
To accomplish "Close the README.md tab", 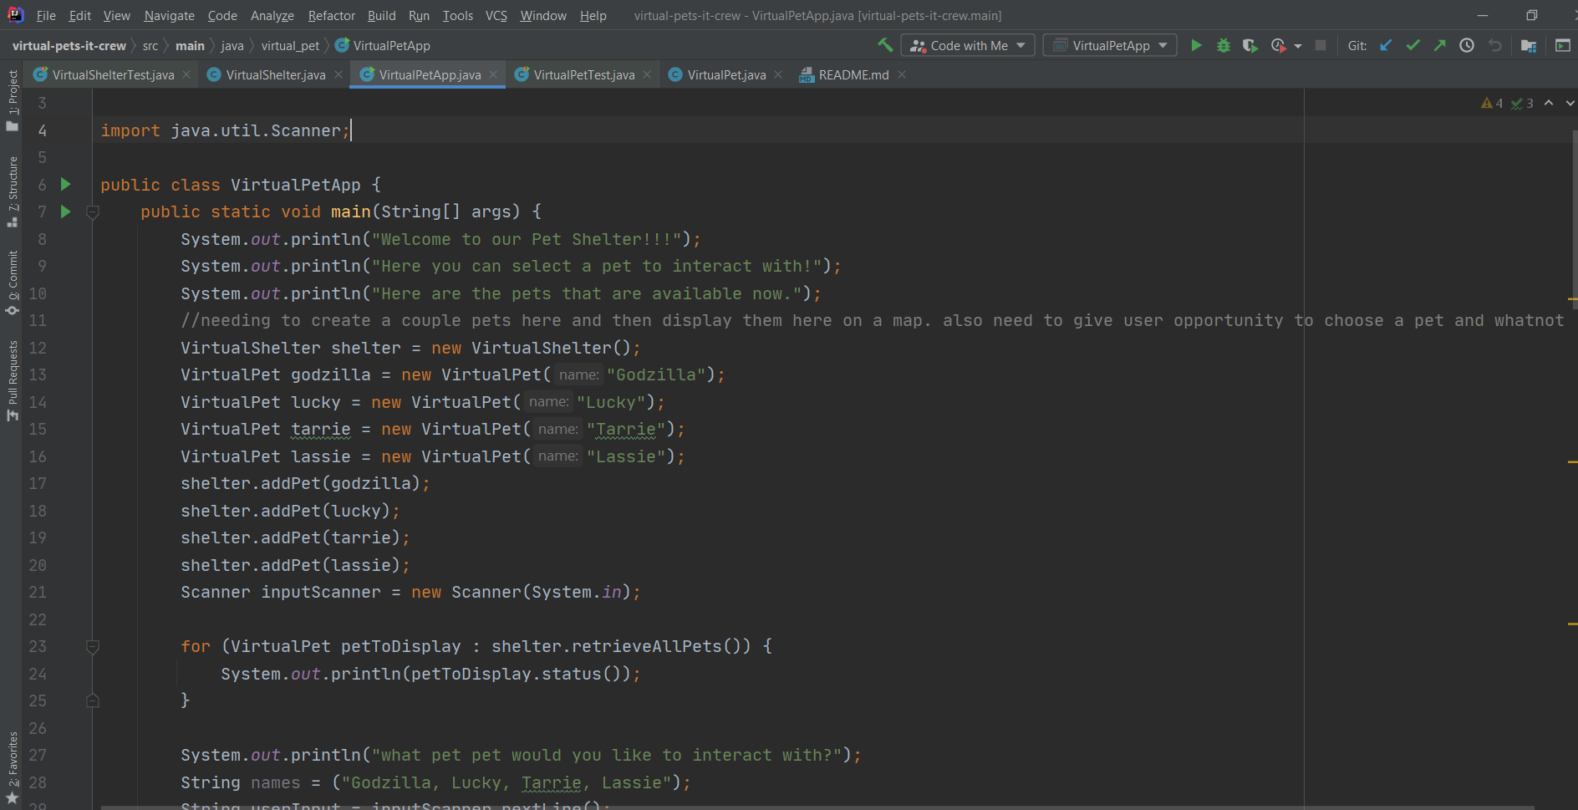I will click(902, 74).
